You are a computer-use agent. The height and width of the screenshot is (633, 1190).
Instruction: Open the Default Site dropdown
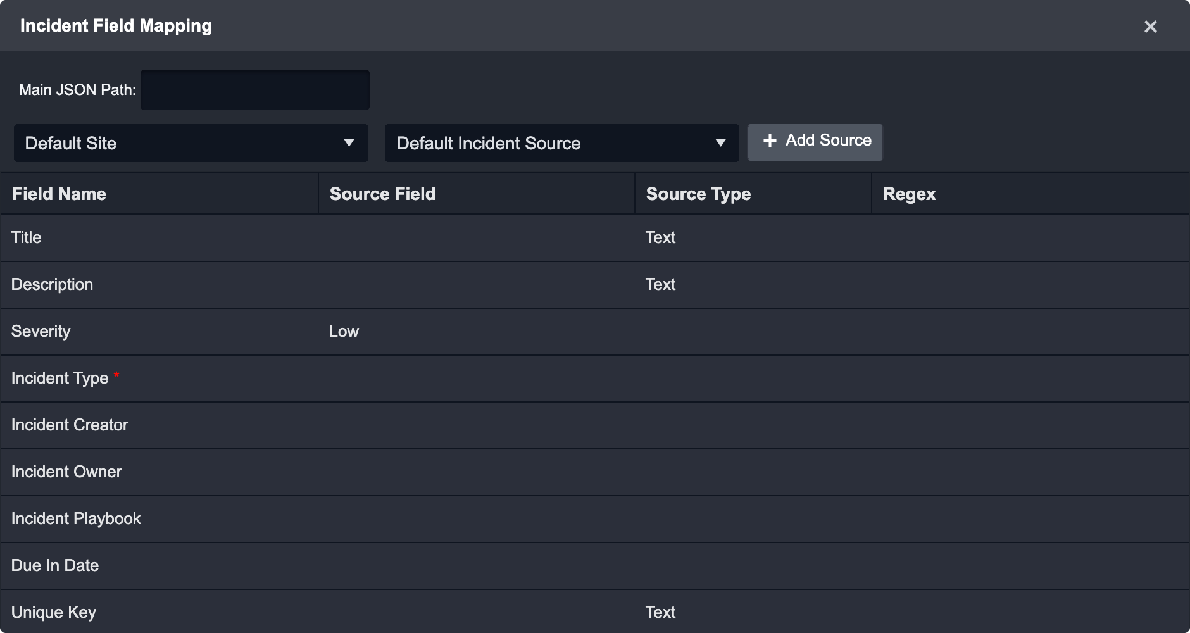[x=190, y=143]
